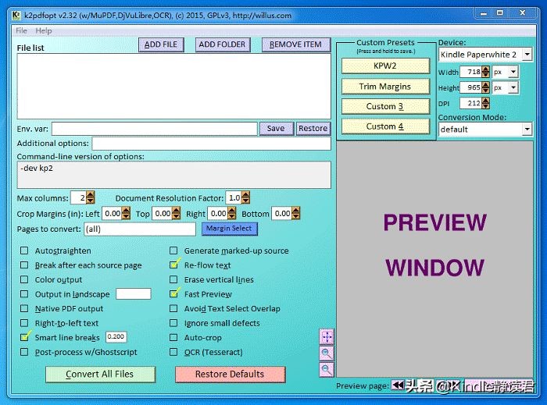Click inside the File list box
The image size is (547, 405).
coord(173,86)
